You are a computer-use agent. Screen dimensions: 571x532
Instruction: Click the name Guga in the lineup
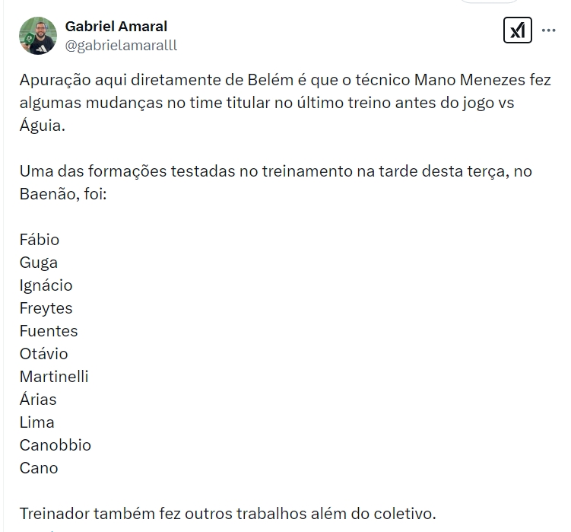coord(39,263)
